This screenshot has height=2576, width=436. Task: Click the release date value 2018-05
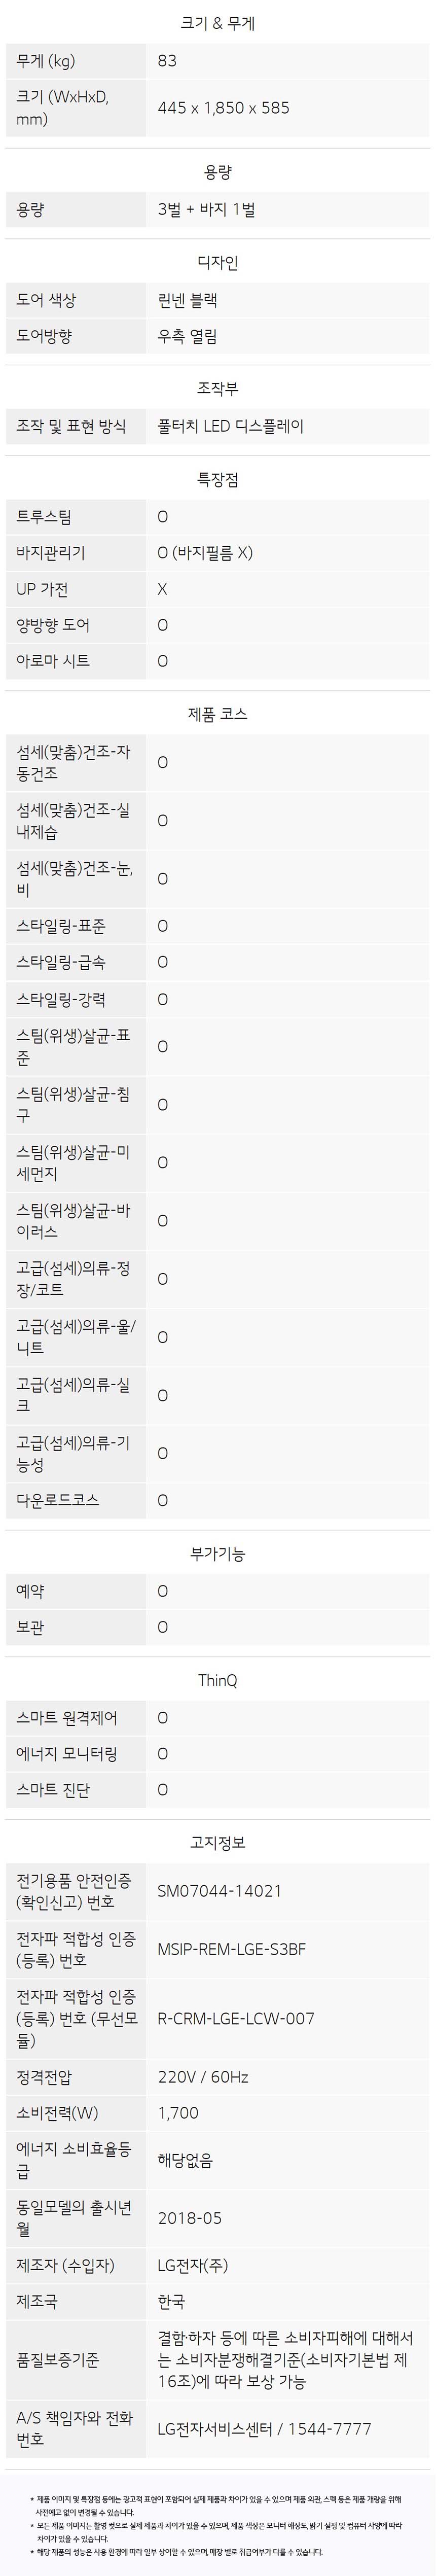coord(190,2218)
